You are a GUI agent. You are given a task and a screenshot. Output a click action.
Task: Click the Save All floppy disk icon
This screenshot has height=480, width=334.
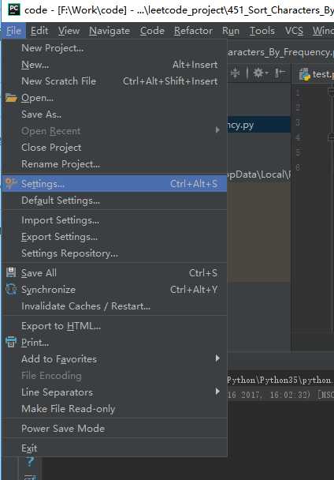11,272
